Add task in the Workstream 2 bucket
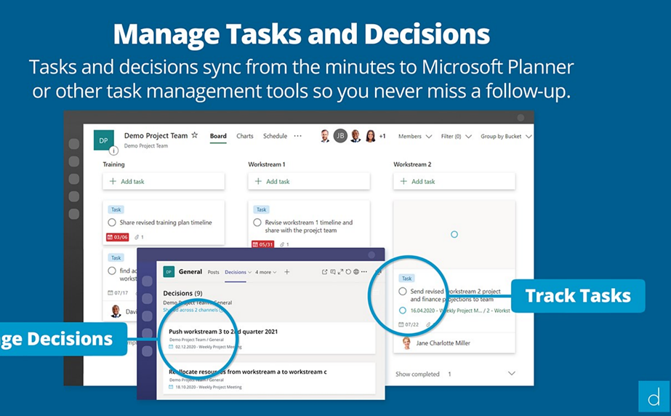 454,182
